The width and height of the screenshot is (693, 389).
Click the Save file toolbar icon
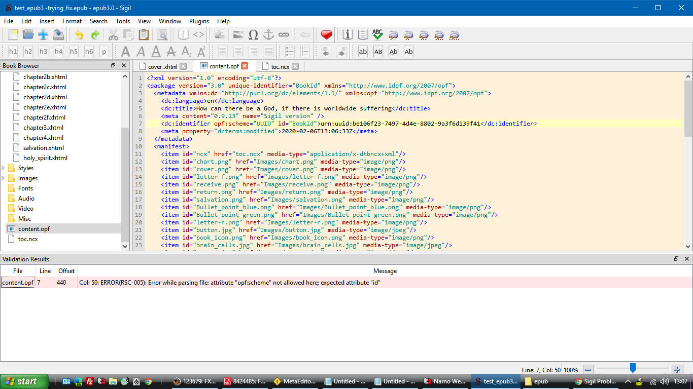point(58,35)
